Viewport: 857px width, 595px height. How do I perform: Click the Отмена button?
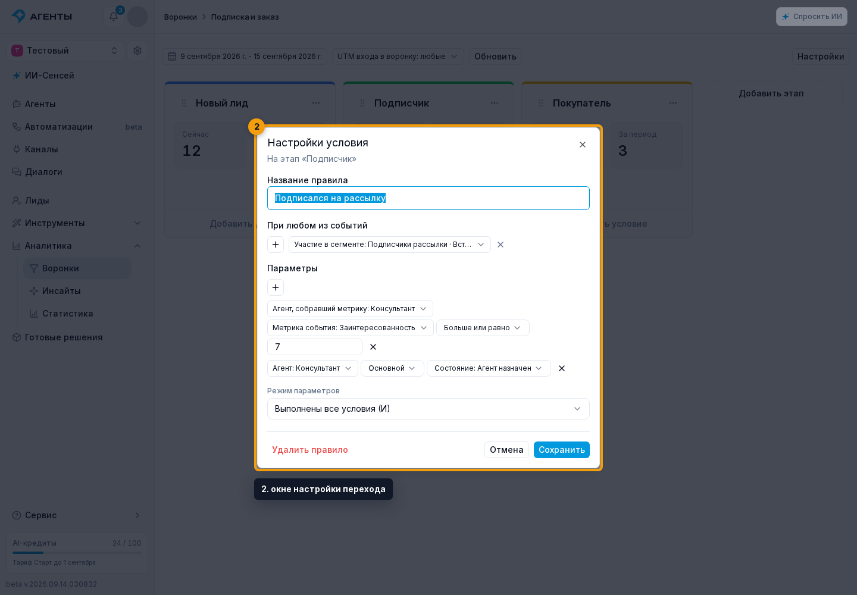pos(506,450)
